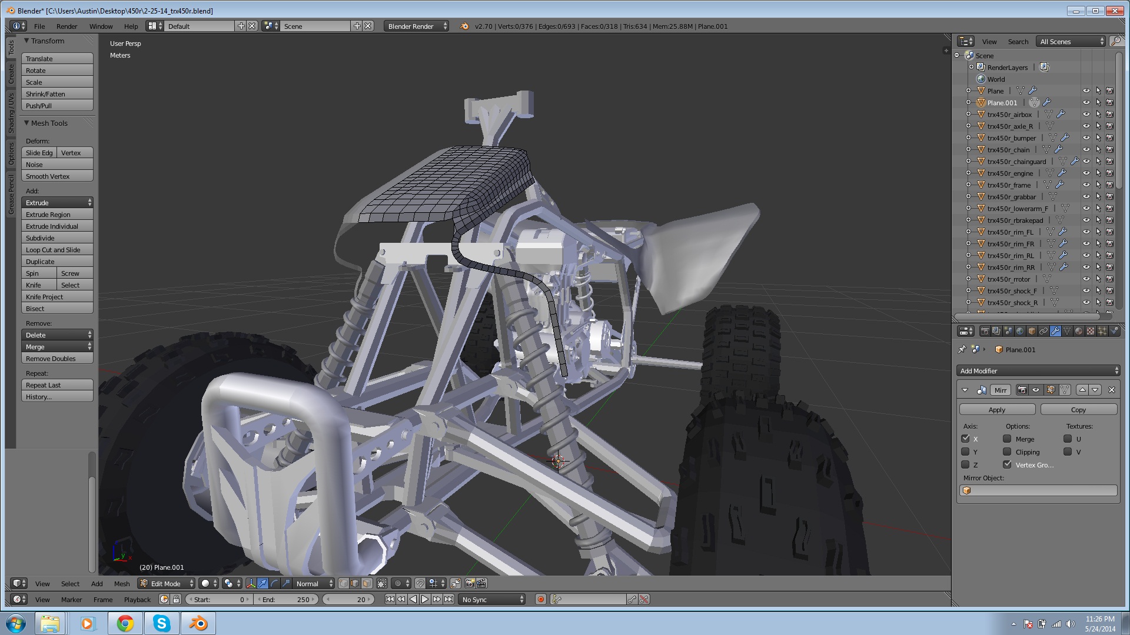Image resolution: width=1130 pixels, height=635 pixels.
Task: Click the Loop Cut and Slide button
Action: coord(57,249)
